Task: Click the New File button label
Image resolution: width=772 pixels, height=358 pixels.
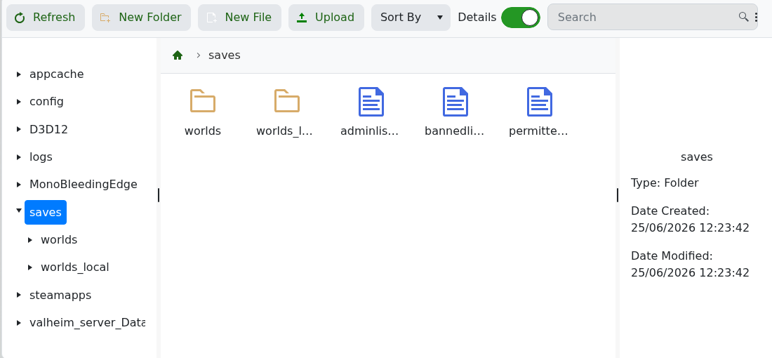Action: (x=248, y=18)
